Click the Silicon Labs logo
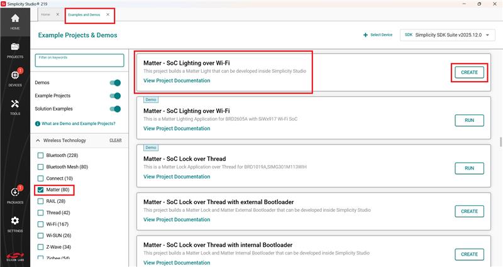This screenshot has height=267, width=503. click(x=15, y=257)
